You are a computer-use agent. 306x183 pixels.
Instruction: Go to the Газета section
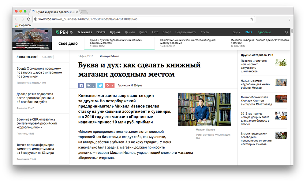tap(101, 32)
